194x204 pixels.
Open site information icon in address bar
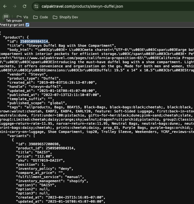point(36,6)
